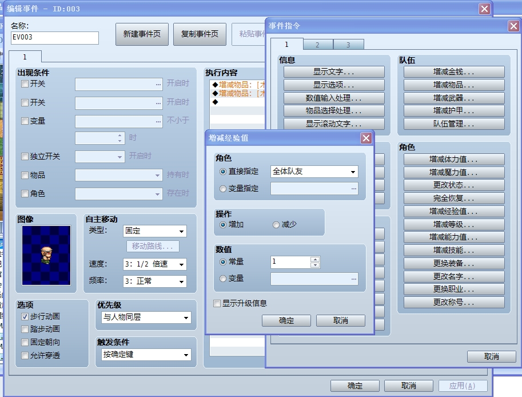
Task: Click 取消 in 增减经验值 dialog
Action: tap(341, 321)
